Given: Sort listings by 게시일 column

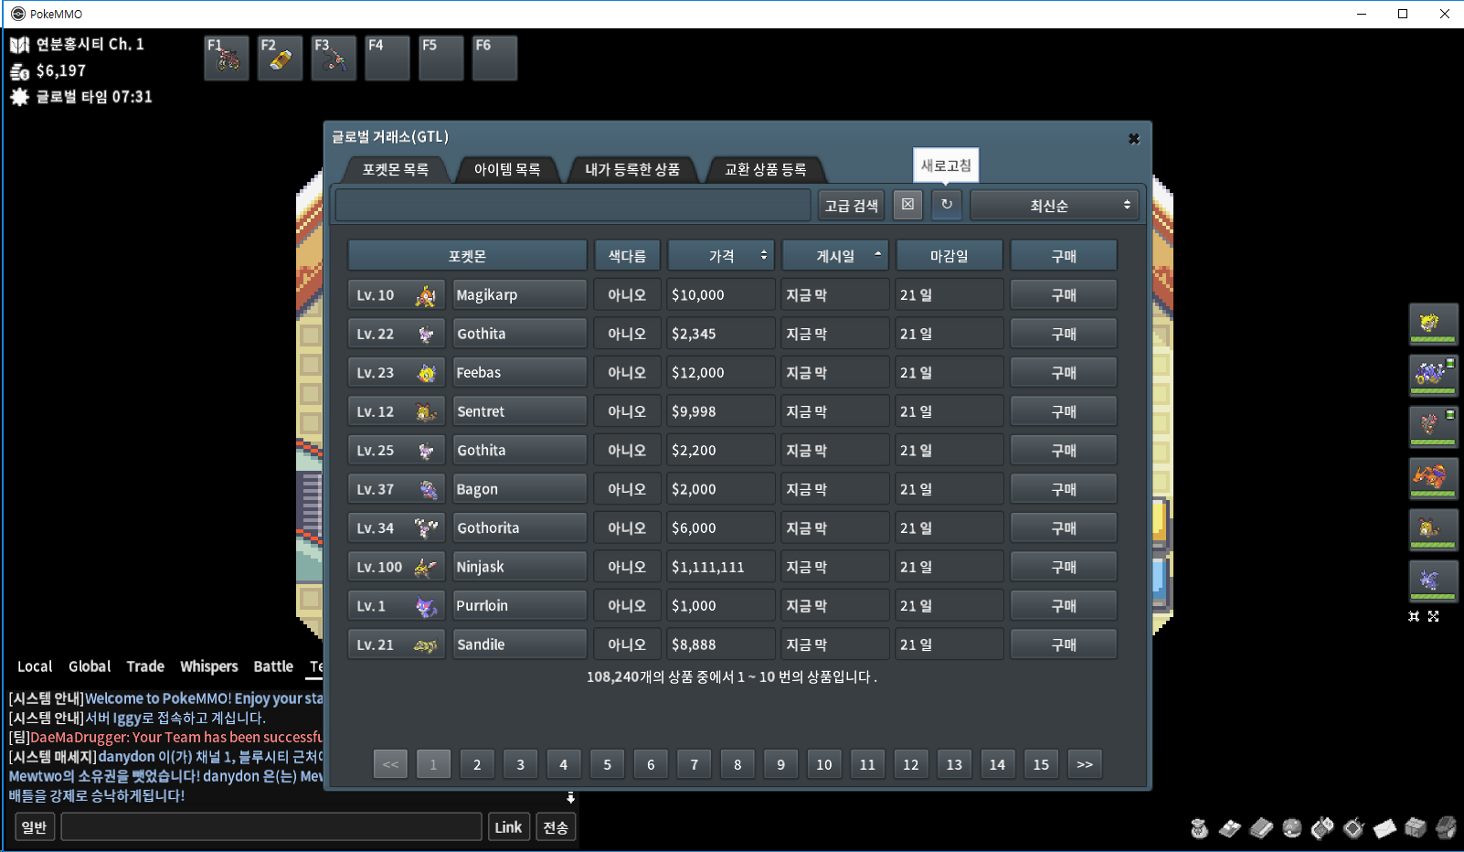Looking at the screenshot, I should coord(835,256).
